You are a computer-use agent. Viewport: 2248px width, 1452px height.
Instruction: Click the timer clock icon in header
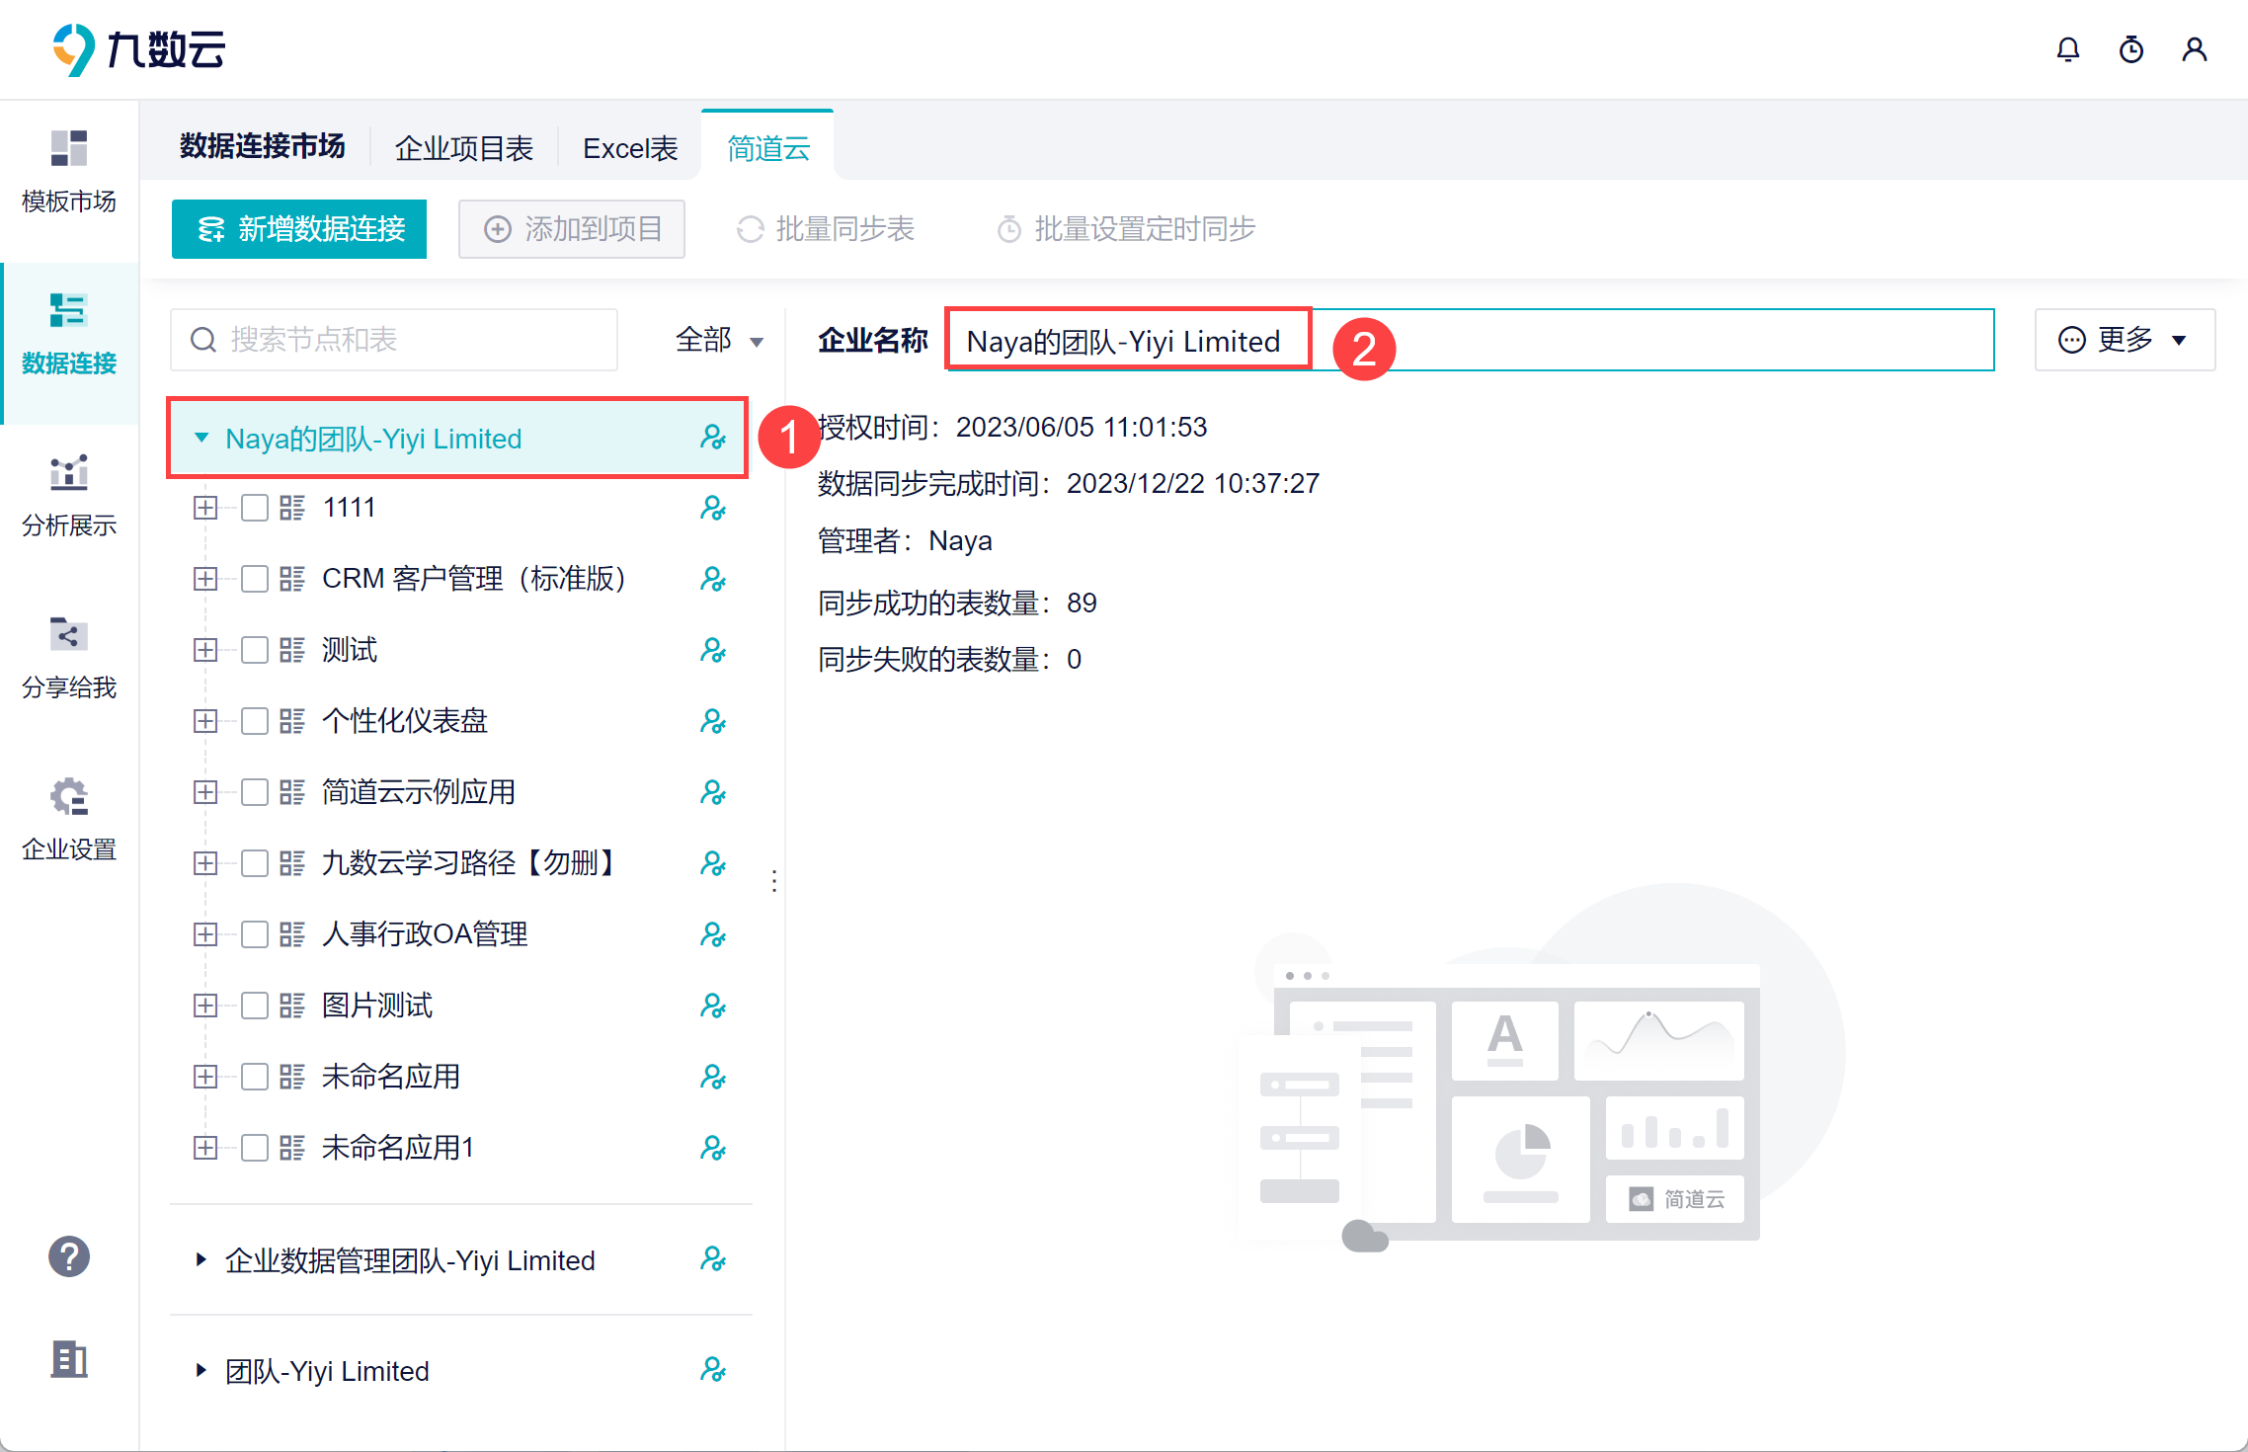(2130, 49)
